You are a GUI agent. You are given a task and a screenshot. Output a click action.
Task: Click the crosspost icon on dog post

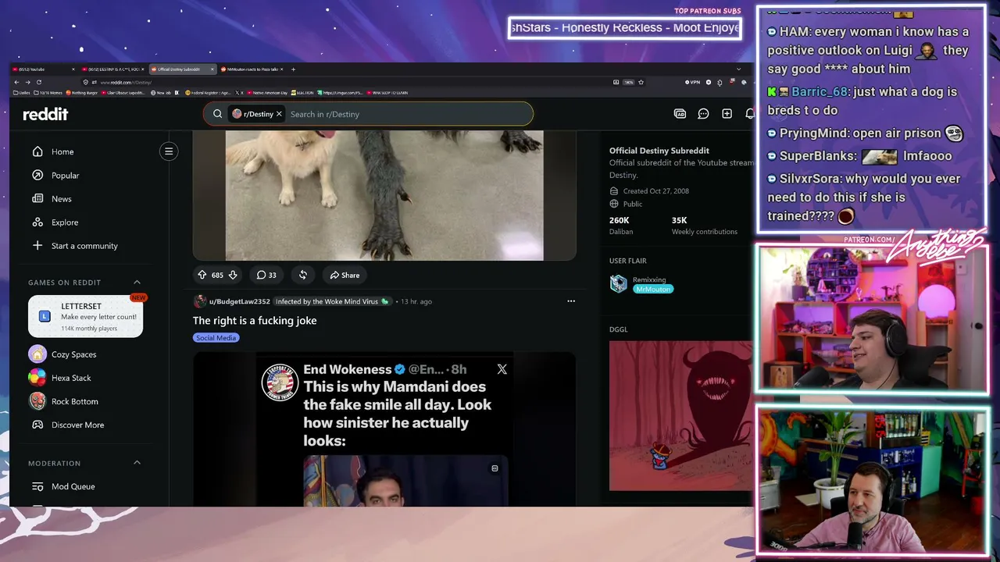(x=303, y=275)
